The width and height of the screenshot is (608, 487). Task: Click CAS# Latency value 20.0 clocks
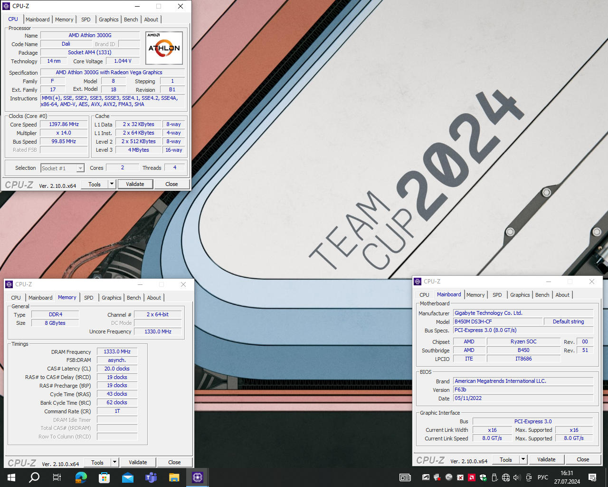pyautogui.click(x=117, y=369)
